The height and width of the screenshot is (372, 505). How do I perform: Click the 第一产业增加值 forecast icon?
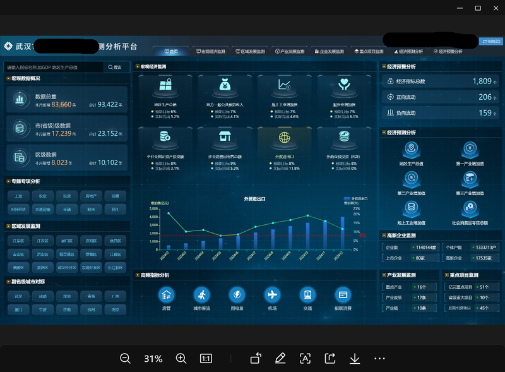click(x=469, y=149)
